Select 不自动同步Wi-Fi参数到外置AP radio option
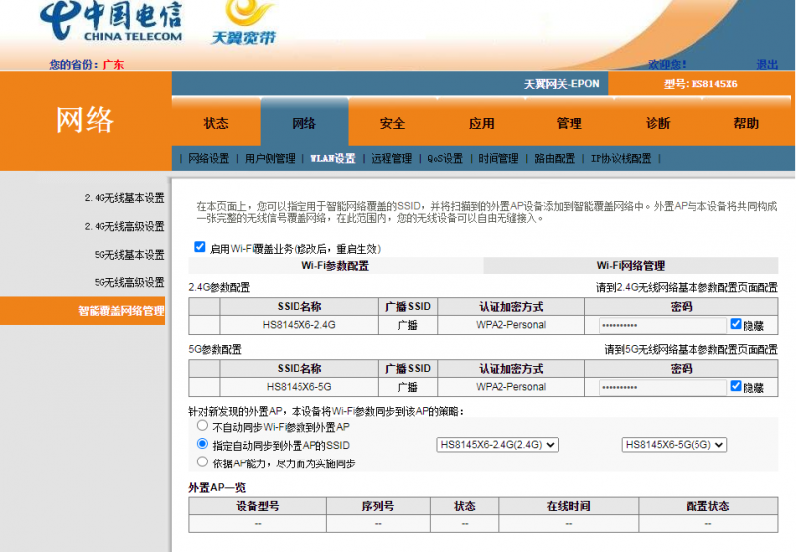This screenshot has height=552, width=796. pyautogui.click(x=203, y=426)
